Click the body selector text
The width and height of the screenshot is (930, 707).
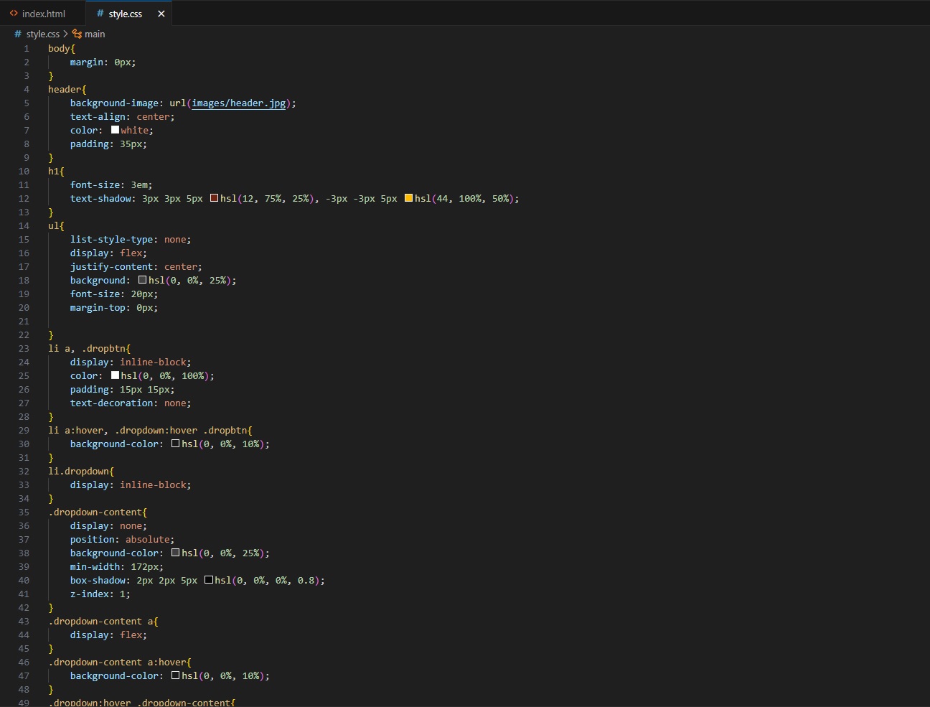(59, 48)
